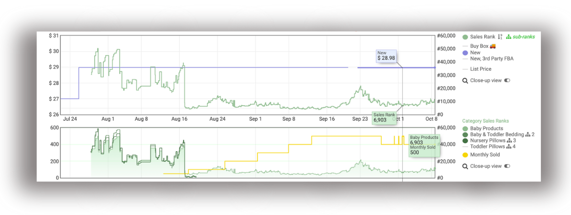Click the New $ 28.98 price tooltip
The image size is (571, 215).
coord(386,56)
